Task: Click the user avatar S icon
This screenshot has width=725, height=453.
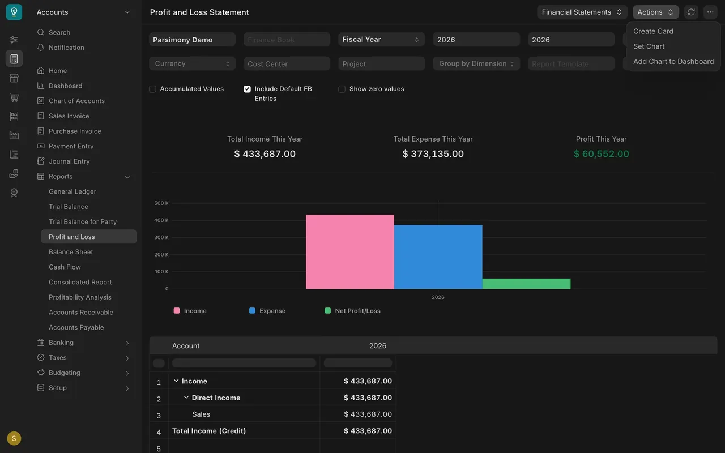Action: [x=14, y=438]
